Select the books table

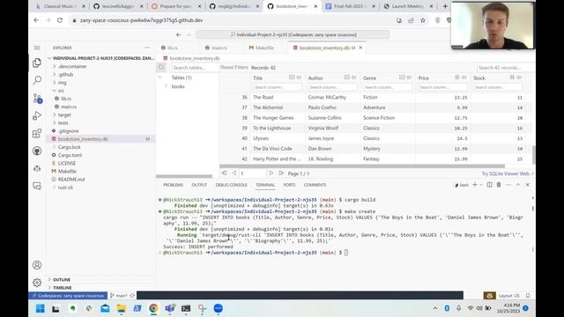pyautogui.click(x=178, y=86)
